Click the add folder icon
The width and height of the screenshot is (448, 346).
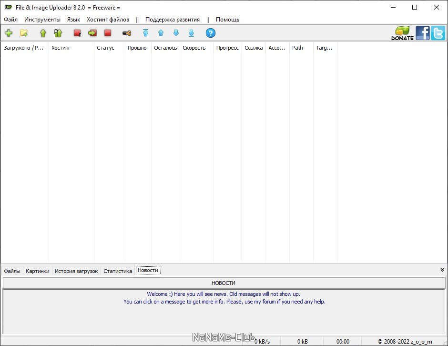point(24,33)
